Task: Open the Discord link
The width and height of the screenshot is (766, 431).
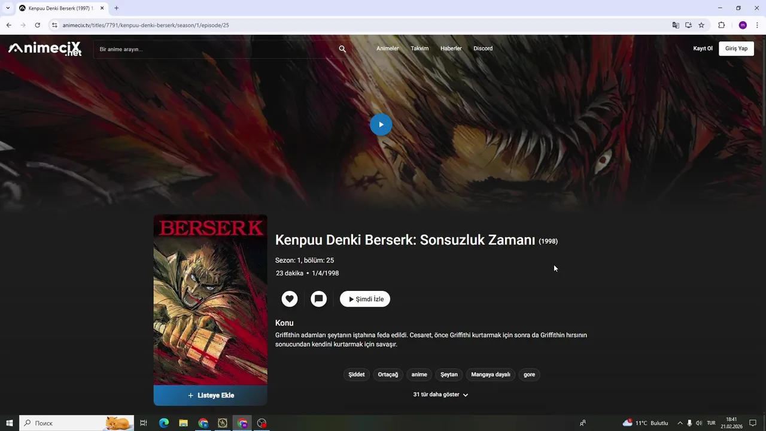Action: (x=483, y=48)
